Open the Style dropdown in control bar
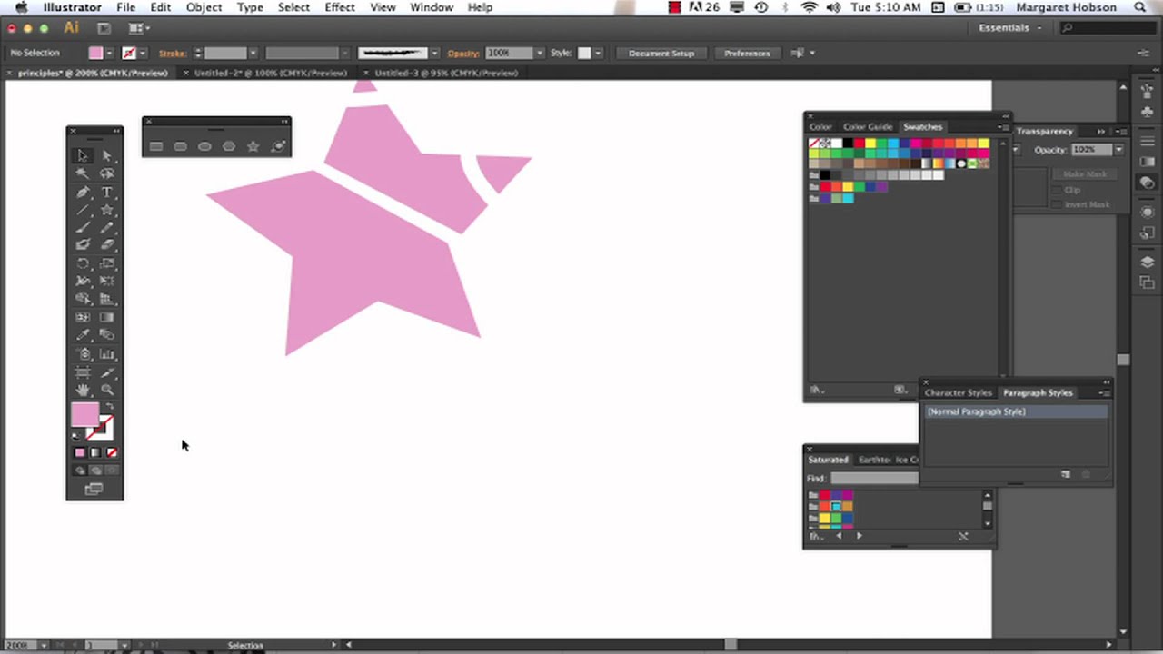The height and width of the screenshot is (654, 1163). pyautogui.click(x=597, y=53)
